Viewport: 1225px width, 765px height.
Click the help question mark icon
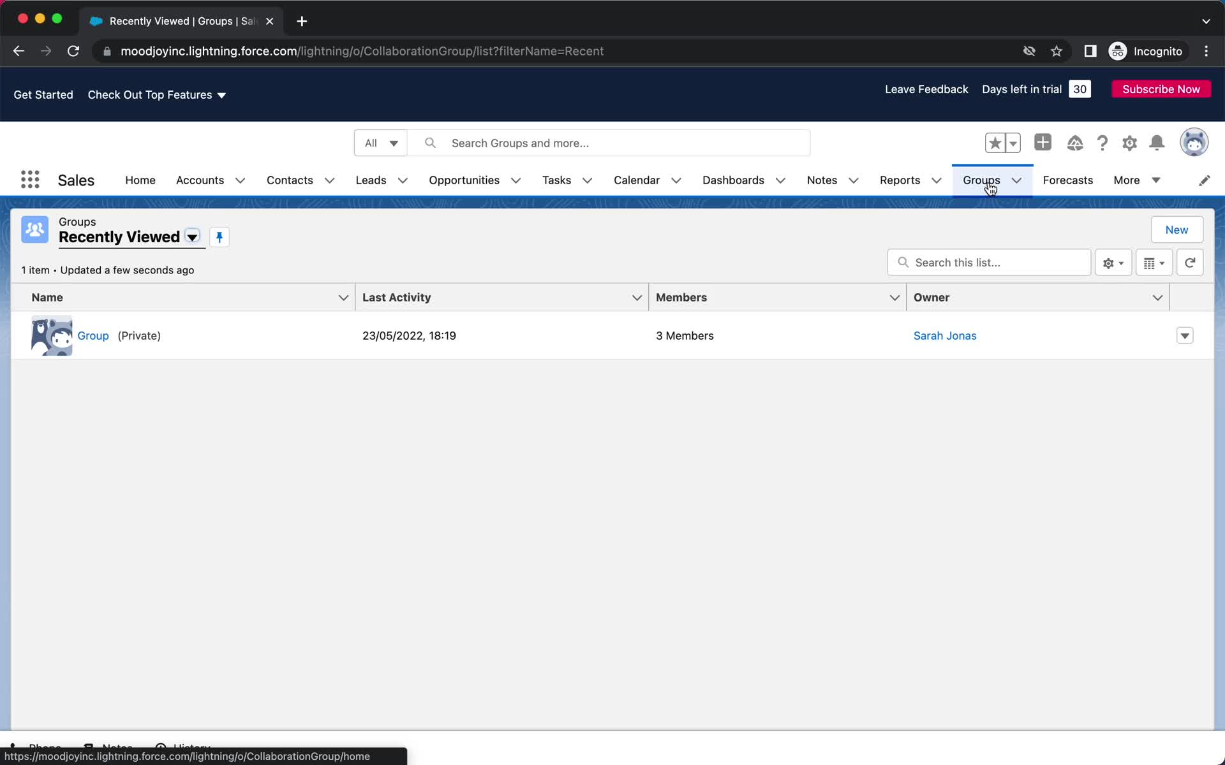1101,142
